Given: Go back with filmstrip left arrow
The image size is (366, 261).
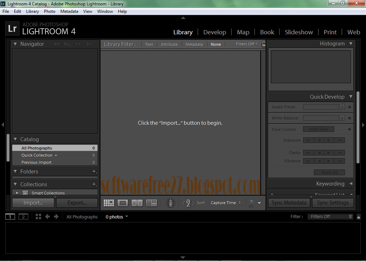Looking at the screenshot, I should 48,217.
